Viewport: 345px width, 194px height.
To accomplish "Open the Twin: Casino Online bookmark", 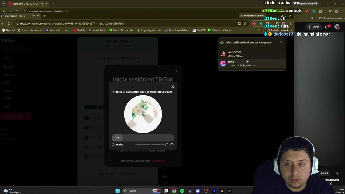I will coord(177,30).
